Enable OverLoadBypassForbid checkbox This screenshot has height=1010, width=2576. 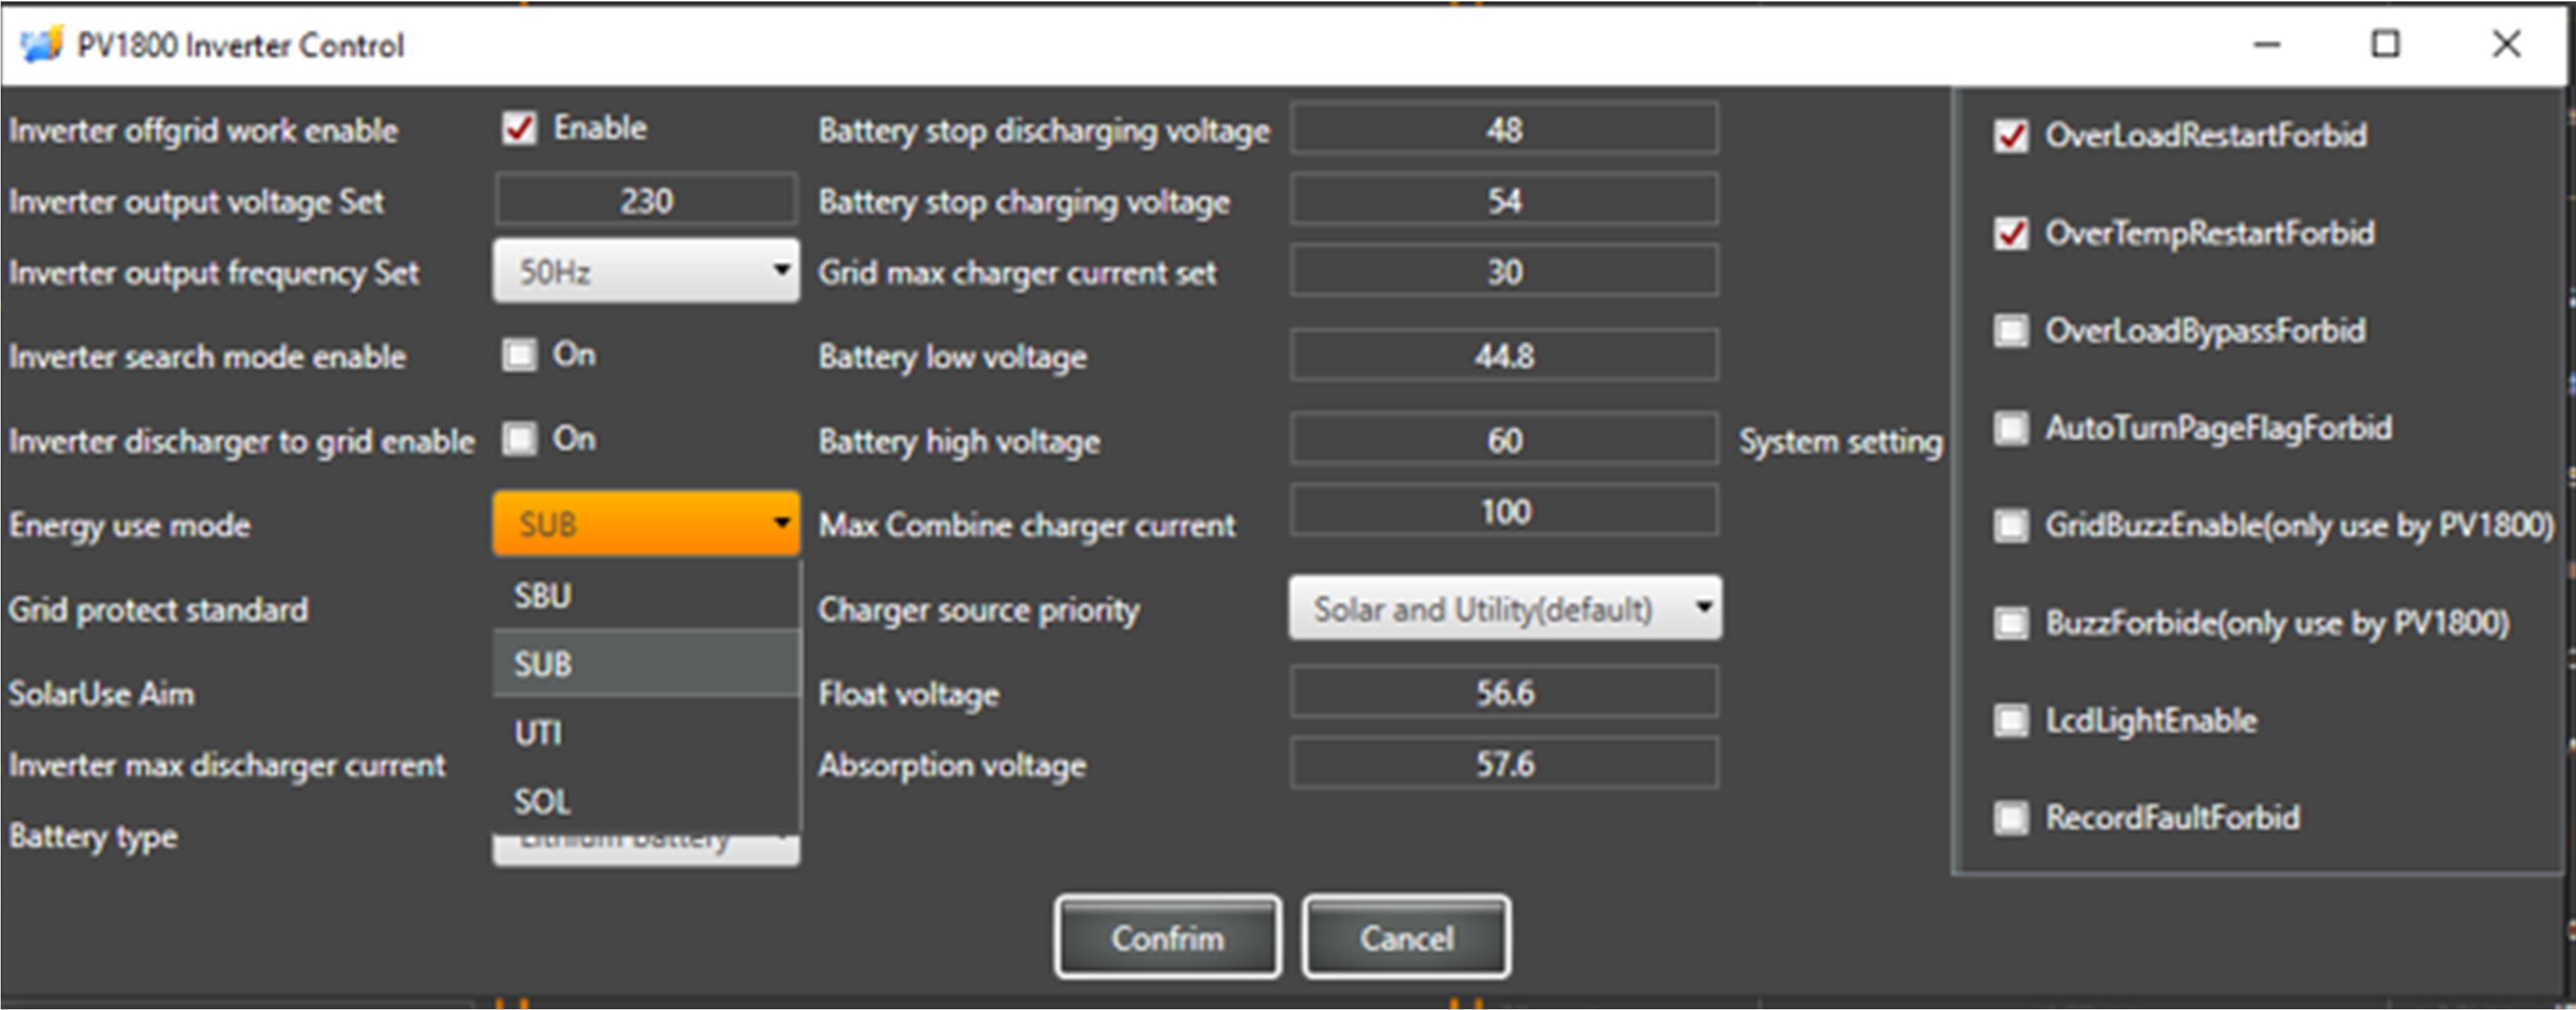[x=2011, y=330]
